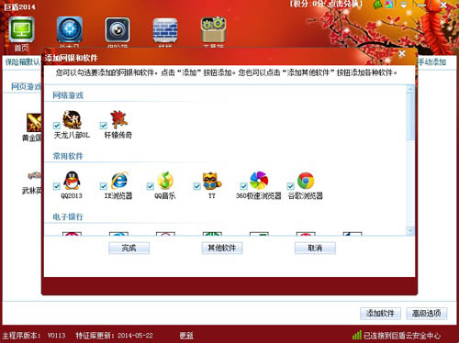Screen dimensions: 459x343
Task: Click the QQ音乐 icon
Action: [x=165, y=181]
